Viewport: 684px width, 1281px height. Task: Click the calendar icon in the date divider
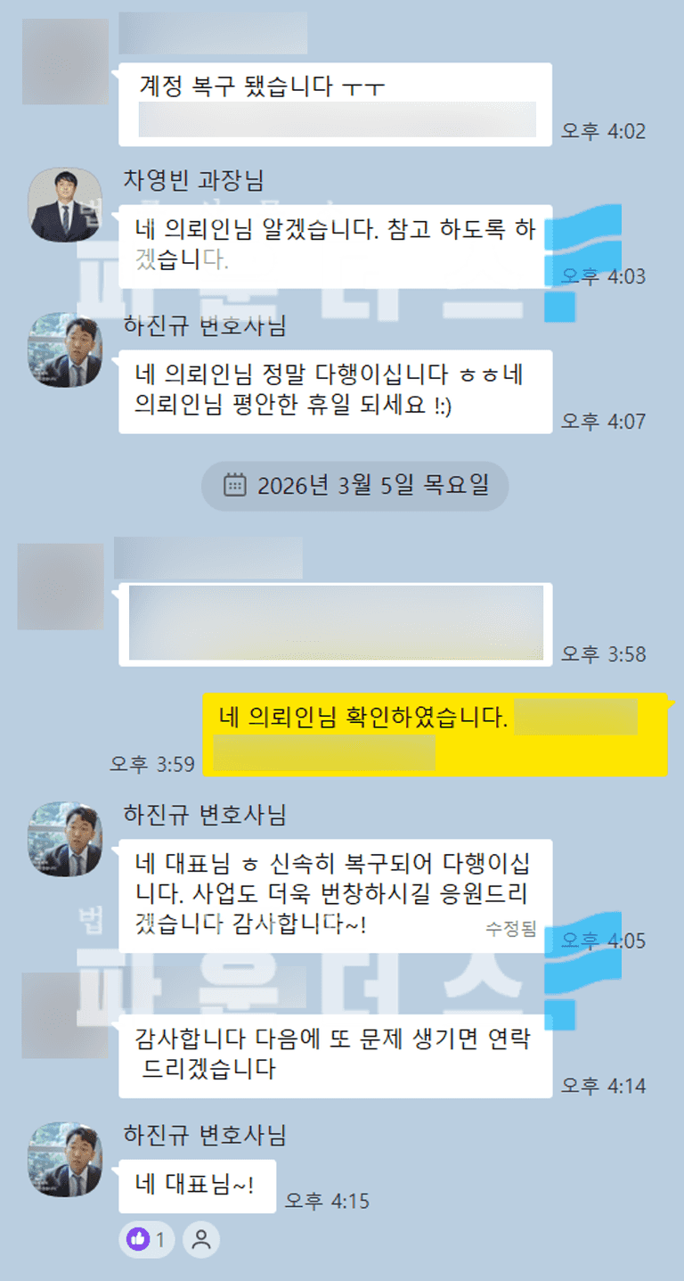(234, 486)
